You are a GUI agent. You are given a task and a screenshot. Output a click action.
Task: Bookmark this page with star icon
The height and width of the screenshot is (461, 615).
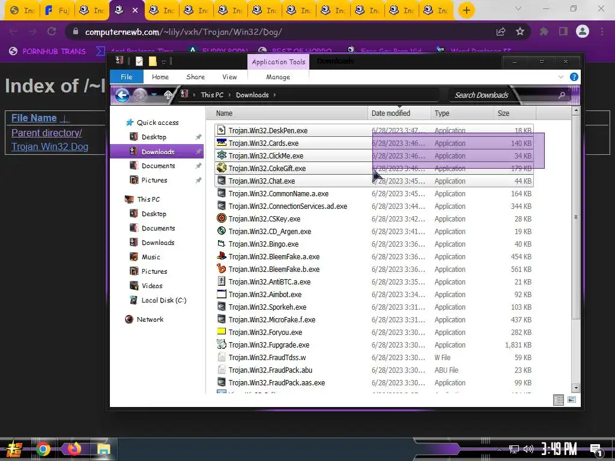(x=520, y=32)
